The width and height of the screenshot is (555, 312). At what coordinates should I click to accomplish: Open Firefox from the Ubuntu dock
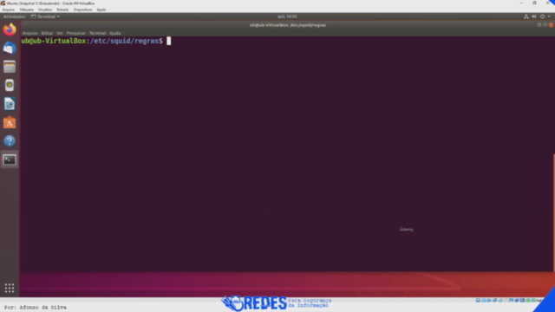[10, 29]
